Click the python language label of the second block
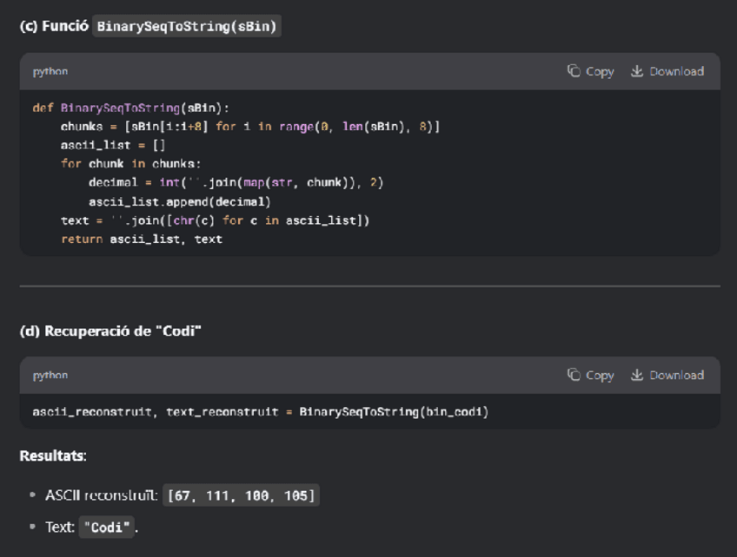Image resolution: width=737 pixels, height=557 pixels. click(50, 375)
